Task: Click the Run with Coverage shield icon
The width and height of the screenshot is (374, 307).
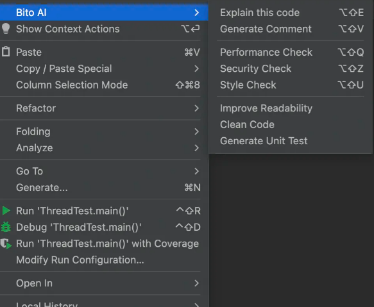Action: point(6,244)
